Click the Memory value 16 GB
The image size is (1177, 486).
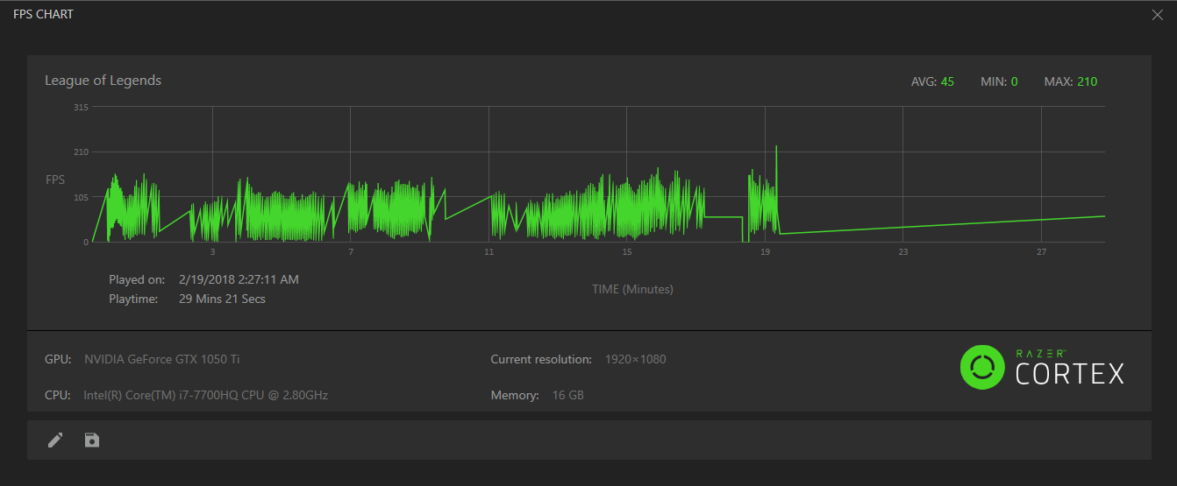(567, 395)
